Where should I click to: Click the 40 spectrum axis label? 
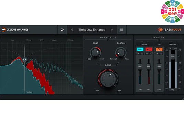point(13,40)
